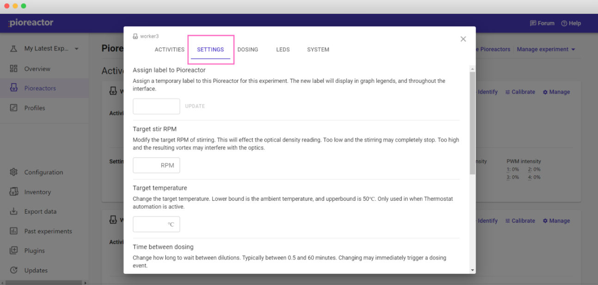598x285 pixels.
Task: Click the Pioreactors sidebar icon
Action: coord(14,88)
